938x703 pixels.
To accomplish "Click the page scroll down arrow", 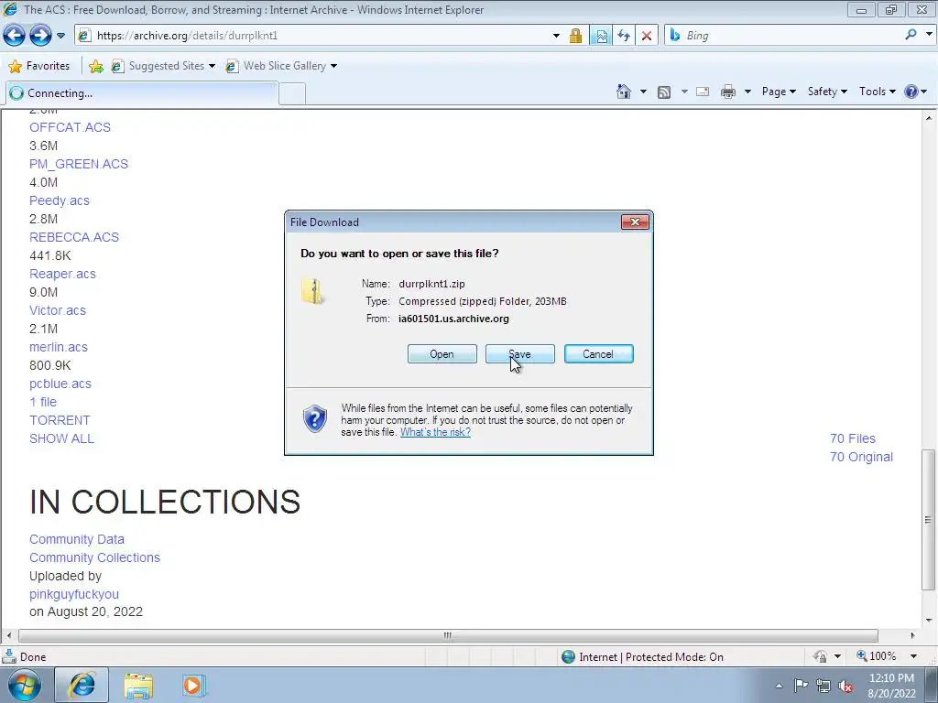I will point(929,621).
